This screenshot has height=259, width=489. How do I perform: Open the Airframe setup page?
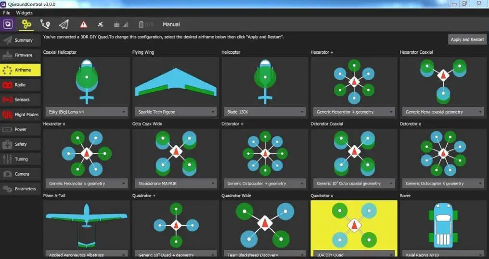(20, 70)
